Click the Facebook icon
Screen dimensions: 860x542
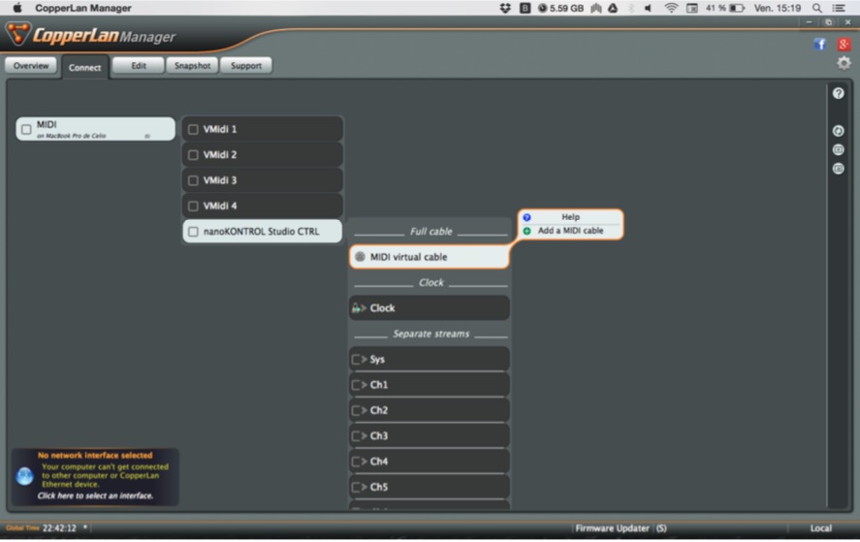point(820,44)
